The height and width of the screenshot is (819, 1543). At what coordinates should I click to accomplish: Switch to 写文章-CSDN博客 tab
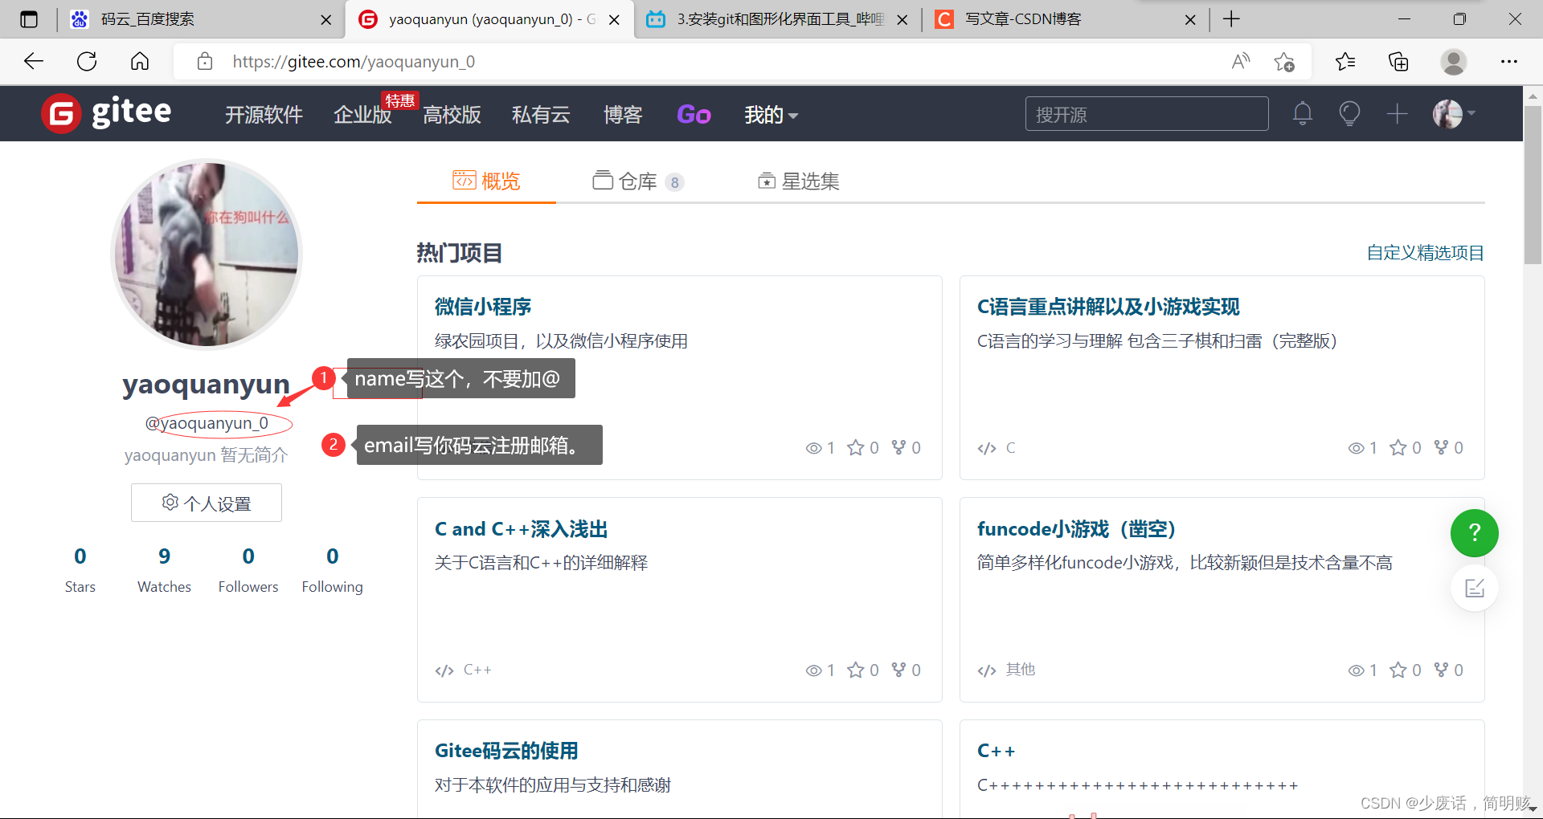point(1065,19)
